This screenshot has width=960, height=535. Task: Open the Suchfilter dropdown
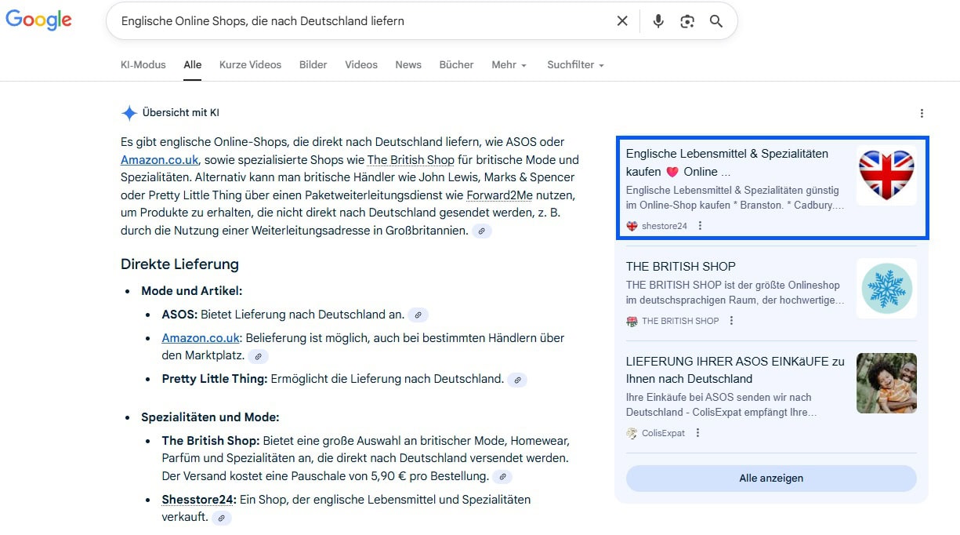point(574,64)
